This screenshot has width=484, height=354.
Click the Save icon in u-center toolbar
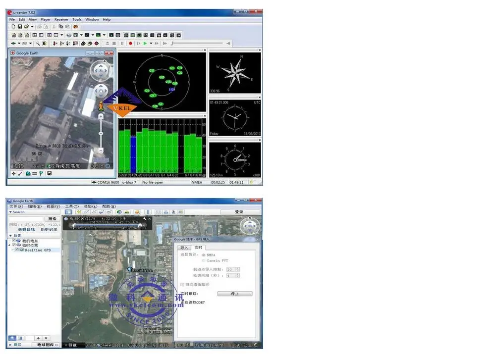tap(19, 27)
